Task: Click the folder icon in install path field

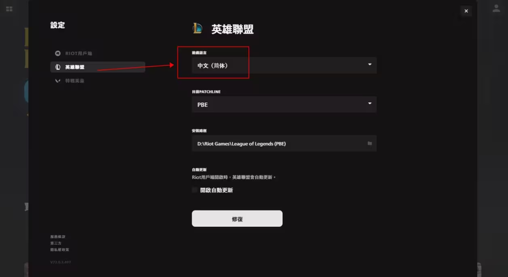Action: coord(370,143)
